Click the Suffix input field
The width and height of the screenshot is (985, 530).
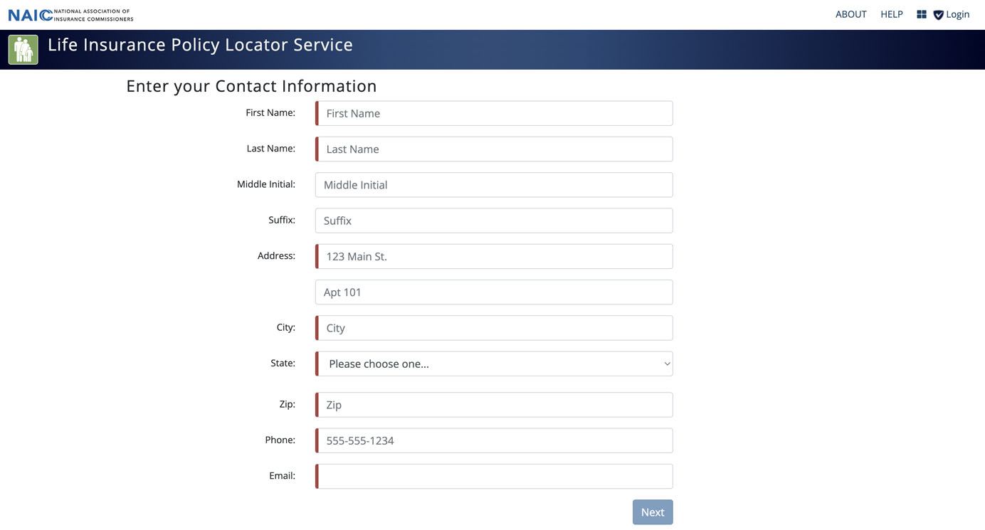tap(494, 221)
